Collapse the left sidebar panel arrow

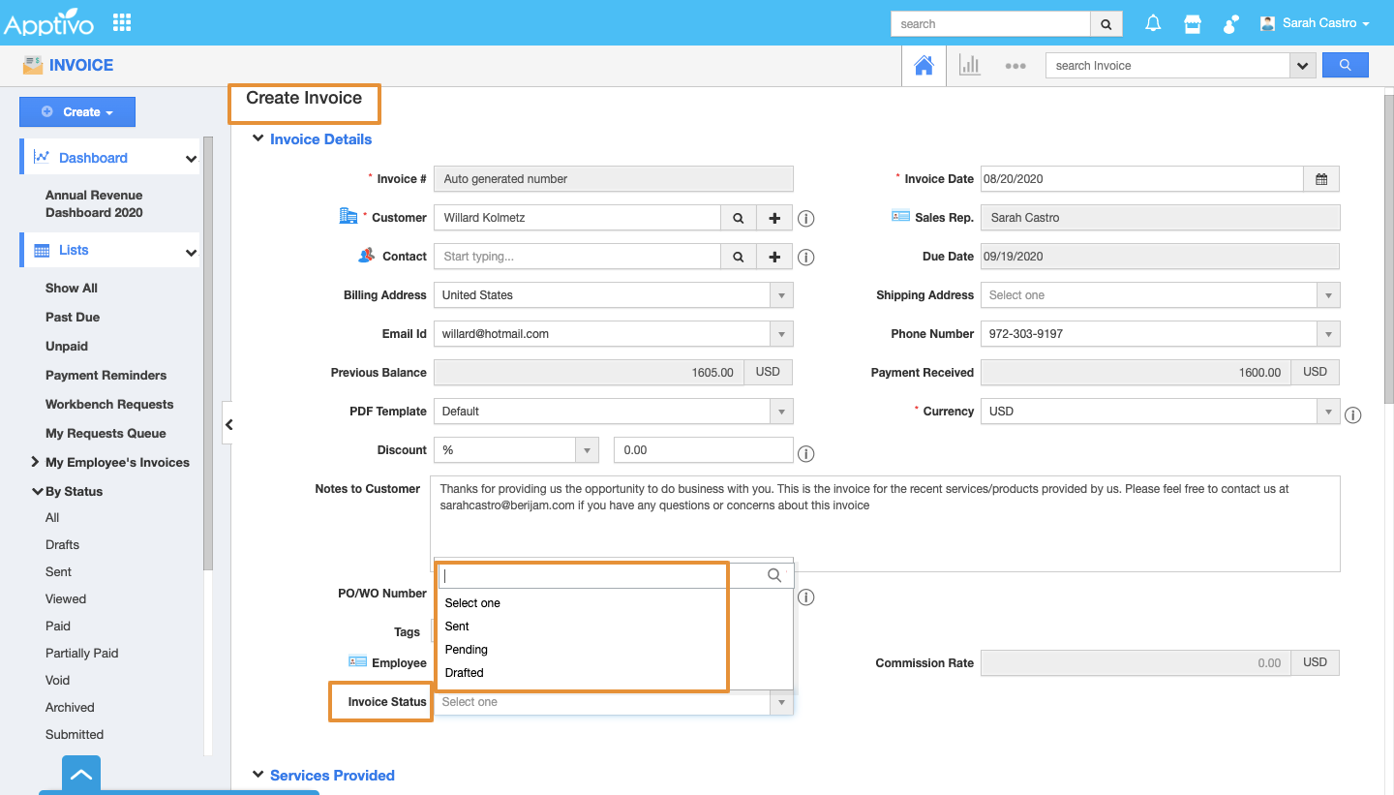228,424
